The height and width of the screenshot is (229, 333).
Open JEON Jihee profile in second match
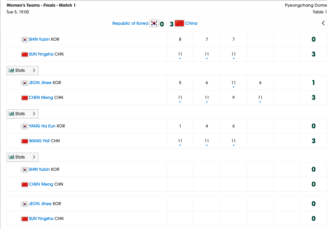(x=40, y=83)
